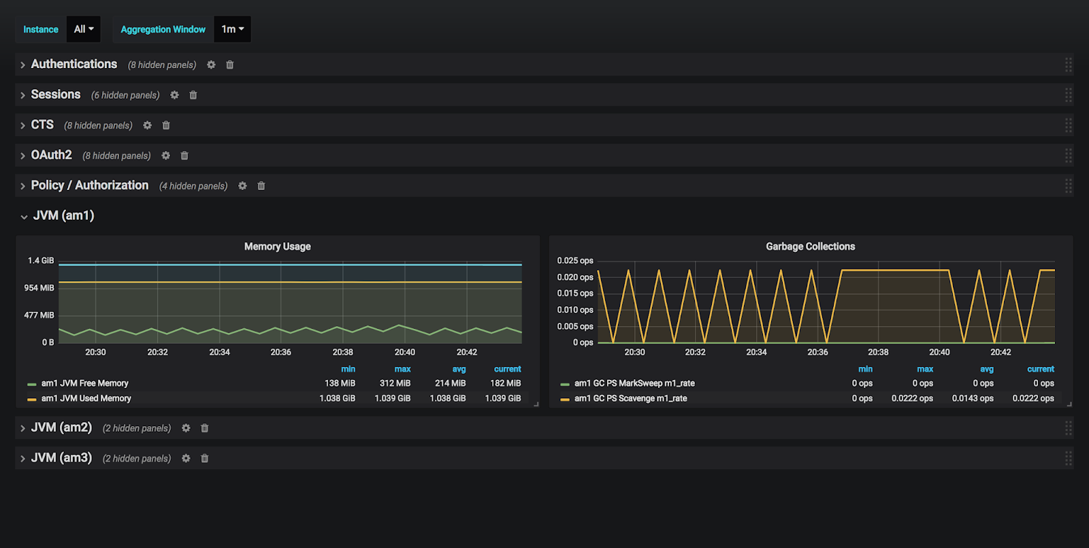The image size is (1089, 548).
Task: Expand the CTS row
Action: coord(22,125)
